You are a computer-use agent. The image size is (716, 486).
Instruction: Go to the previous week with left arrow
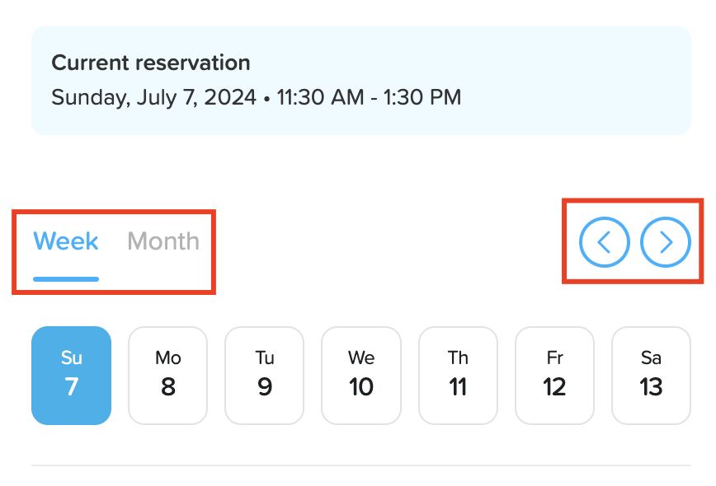[604, 242]
